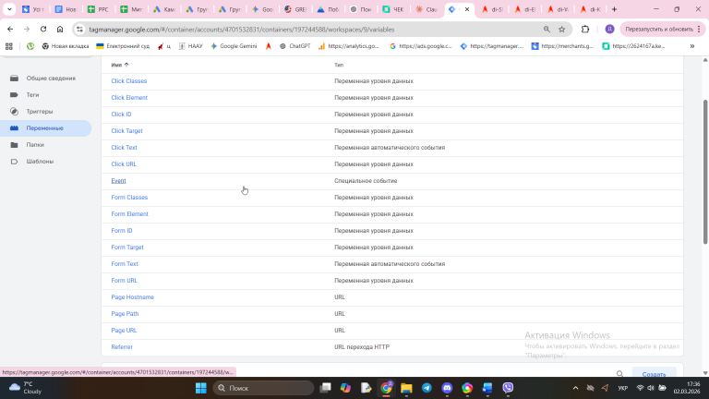Open the Click Text variable
The image size is (709, 399).
pyautogui.click(x=124, y=148)
